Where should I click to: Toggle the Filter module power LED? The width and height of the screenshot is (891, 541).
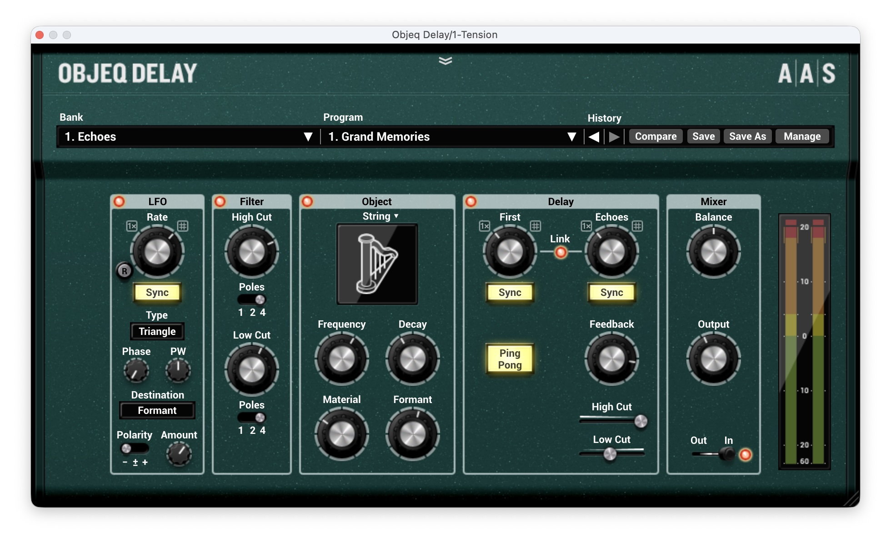pos(220,201)
